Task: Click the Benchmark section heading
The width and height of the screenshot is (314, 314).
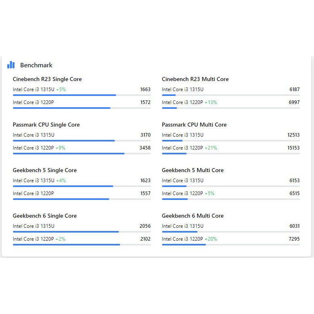Action: (36, 65)
